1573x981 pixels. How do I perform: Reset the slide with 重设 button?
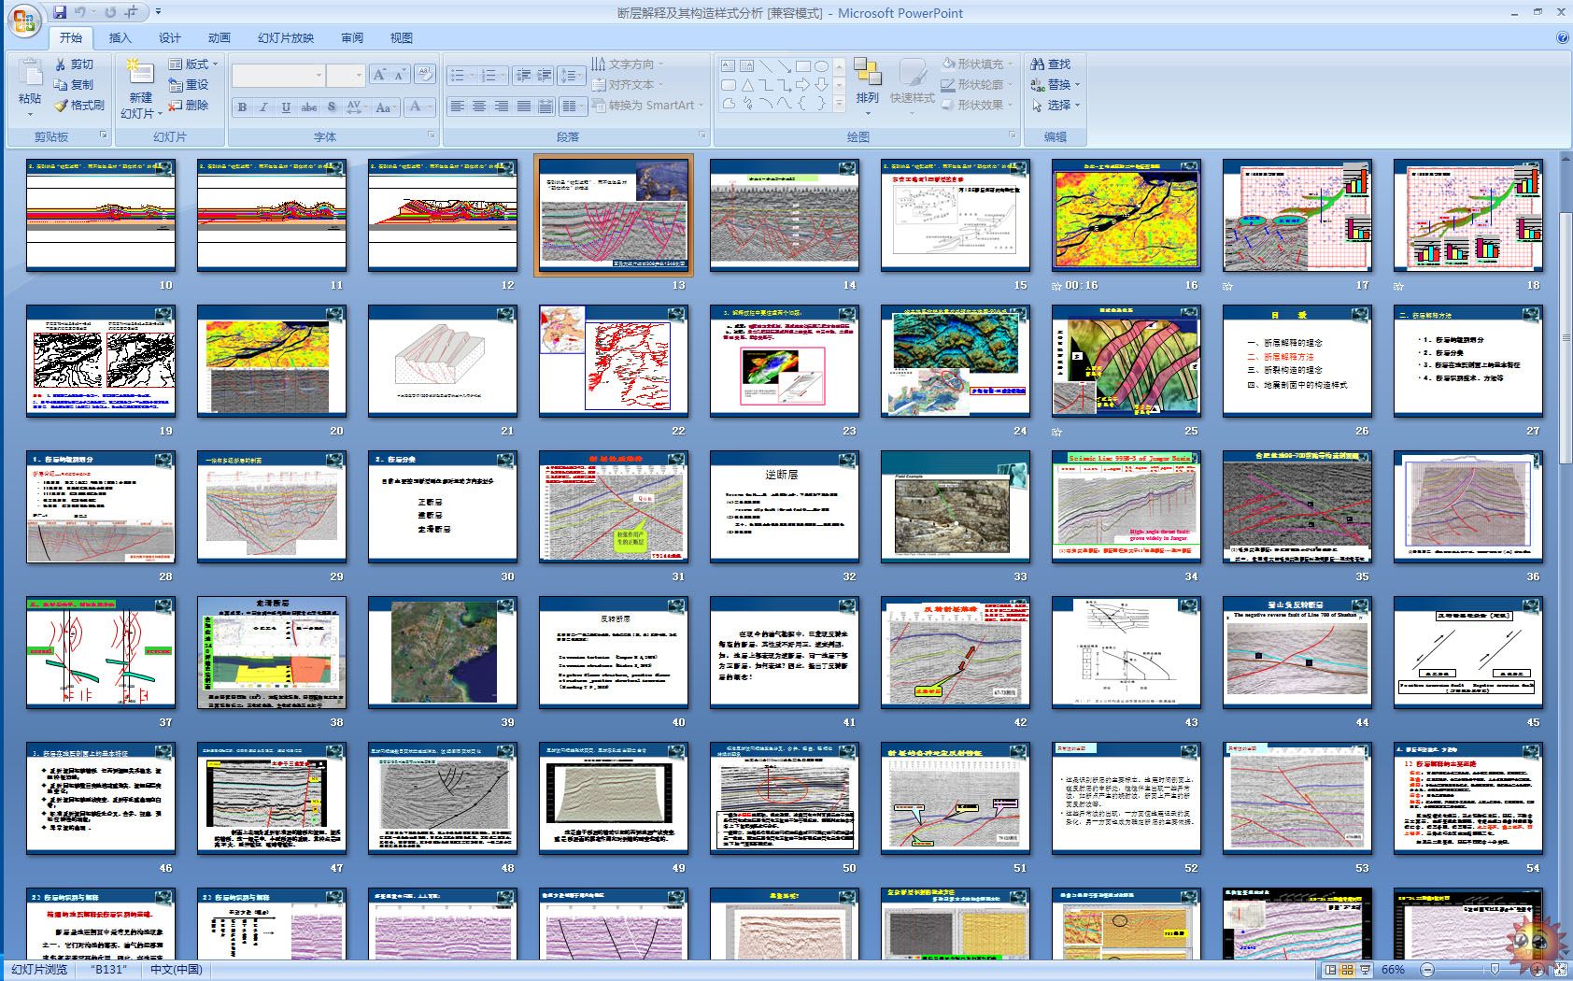[x=189, y=85]
